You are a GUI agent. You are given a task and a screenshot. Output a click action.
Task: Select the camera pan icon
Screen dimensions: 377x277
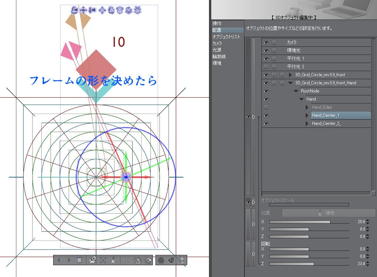point(84,11)
